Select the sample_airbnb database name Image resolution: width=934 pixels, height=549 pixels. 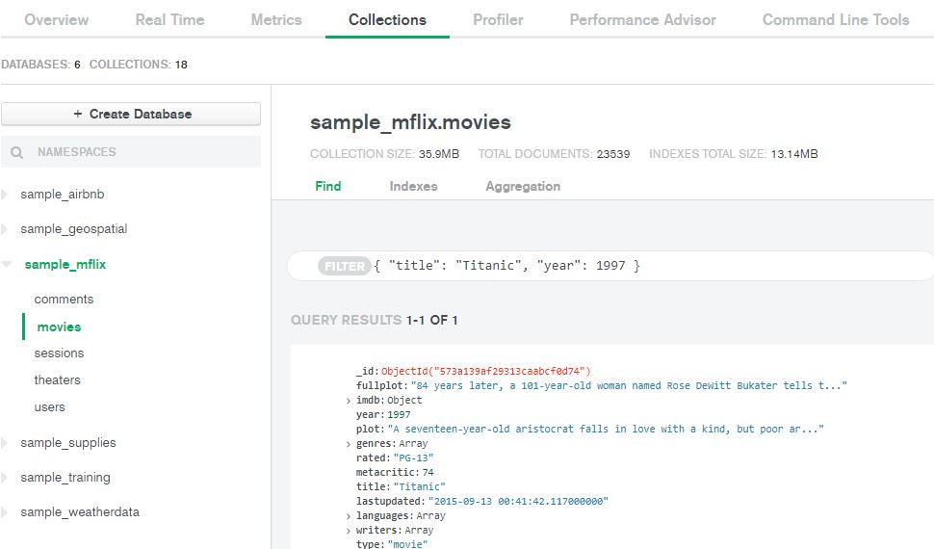63,195
